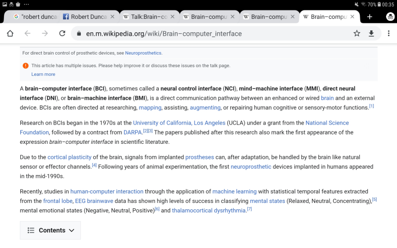Screen dimensions: 397x248
Task: Go back with the back arrow
Action: point(27,33)
